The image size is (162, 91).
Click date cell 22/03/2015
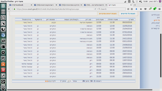(127, 76)
